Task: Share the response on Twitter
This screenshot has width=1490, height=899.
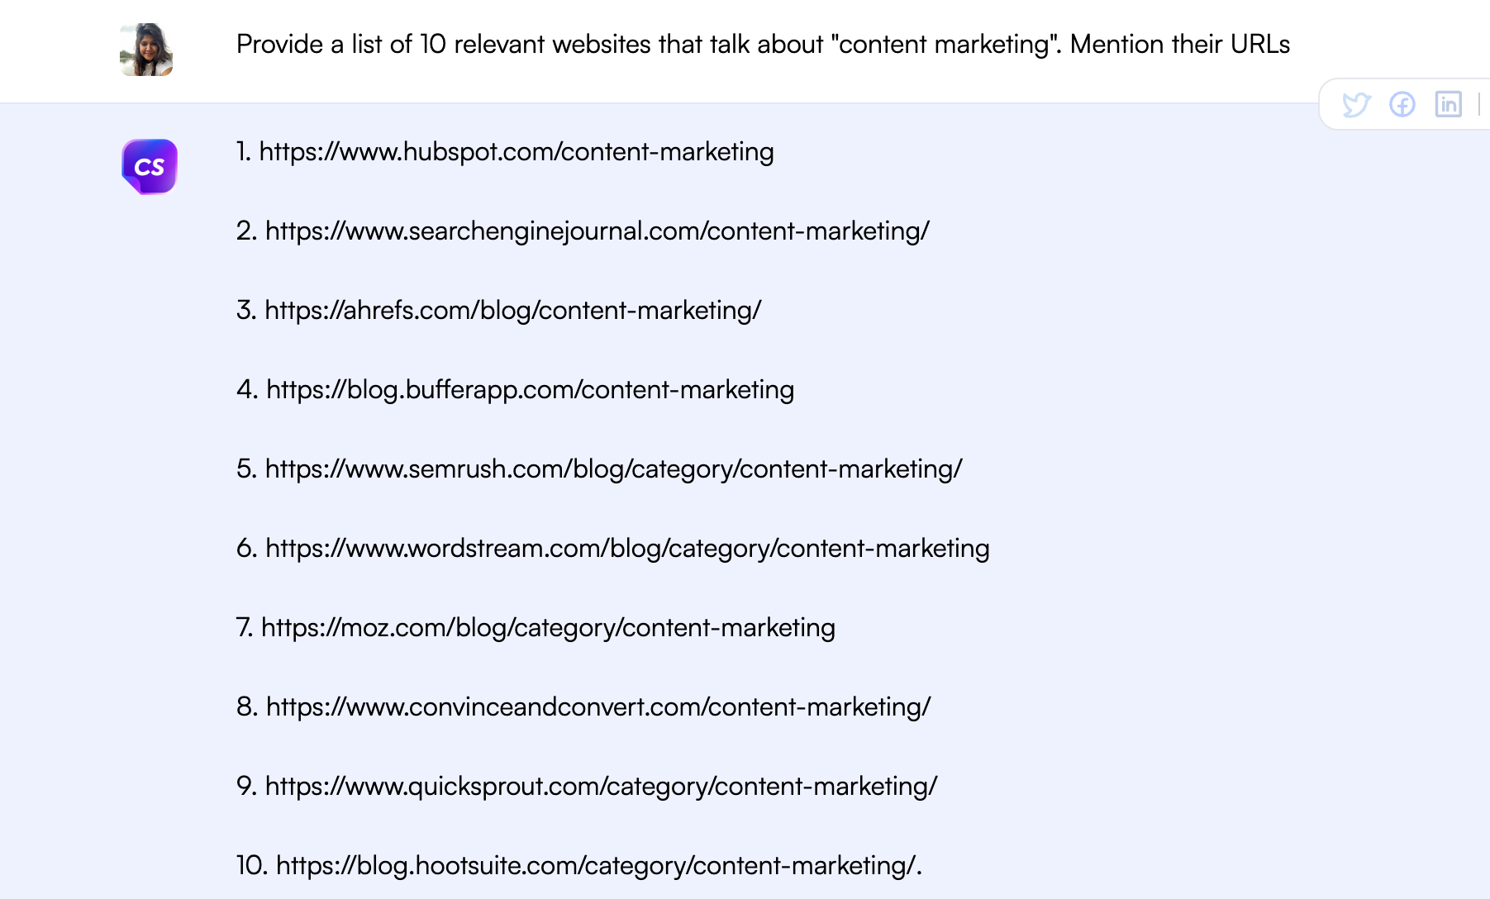Action: (x=1358, y=104)
